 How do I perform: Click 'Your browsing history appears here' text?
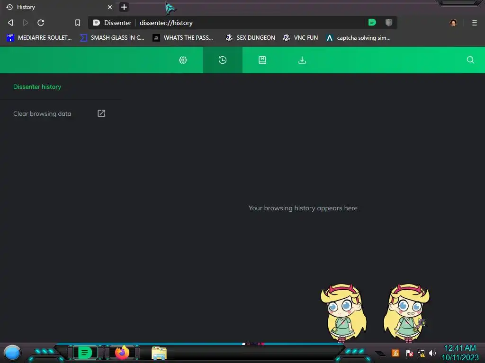pyautogui.click(x=303, y=208)
